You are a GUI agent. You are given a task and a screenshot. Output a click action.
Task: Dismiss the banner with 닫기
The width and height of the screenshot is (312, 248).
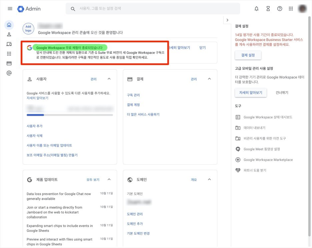tap(202, 48)
